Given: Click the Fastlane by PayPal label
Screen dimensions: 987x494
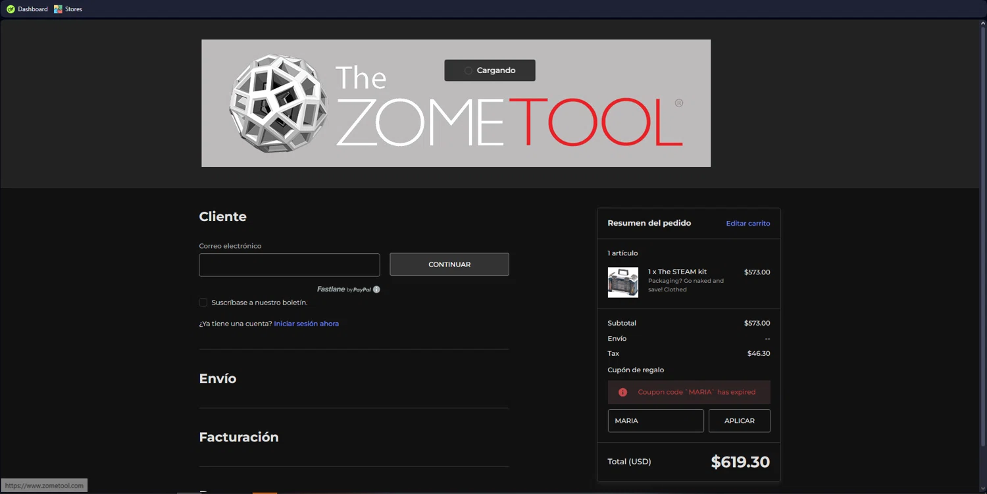Looking at the screenshot, I should point(344,289).
